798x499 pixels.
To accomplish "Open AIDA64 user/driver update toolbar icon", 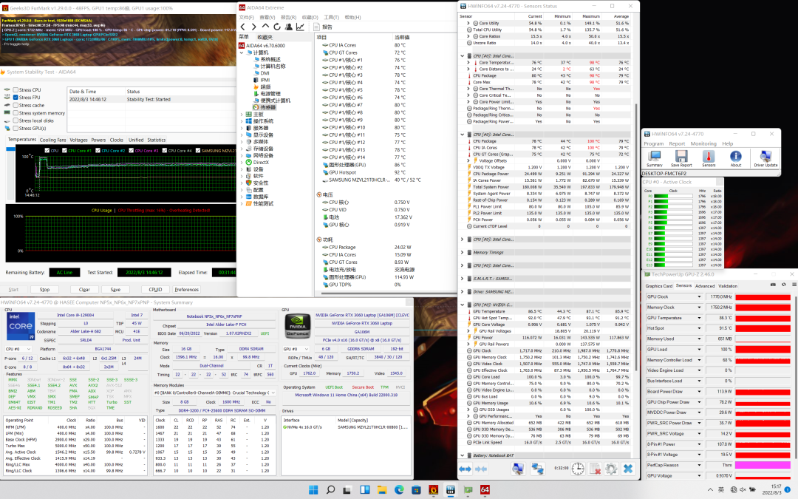I will tap(289, 27).
